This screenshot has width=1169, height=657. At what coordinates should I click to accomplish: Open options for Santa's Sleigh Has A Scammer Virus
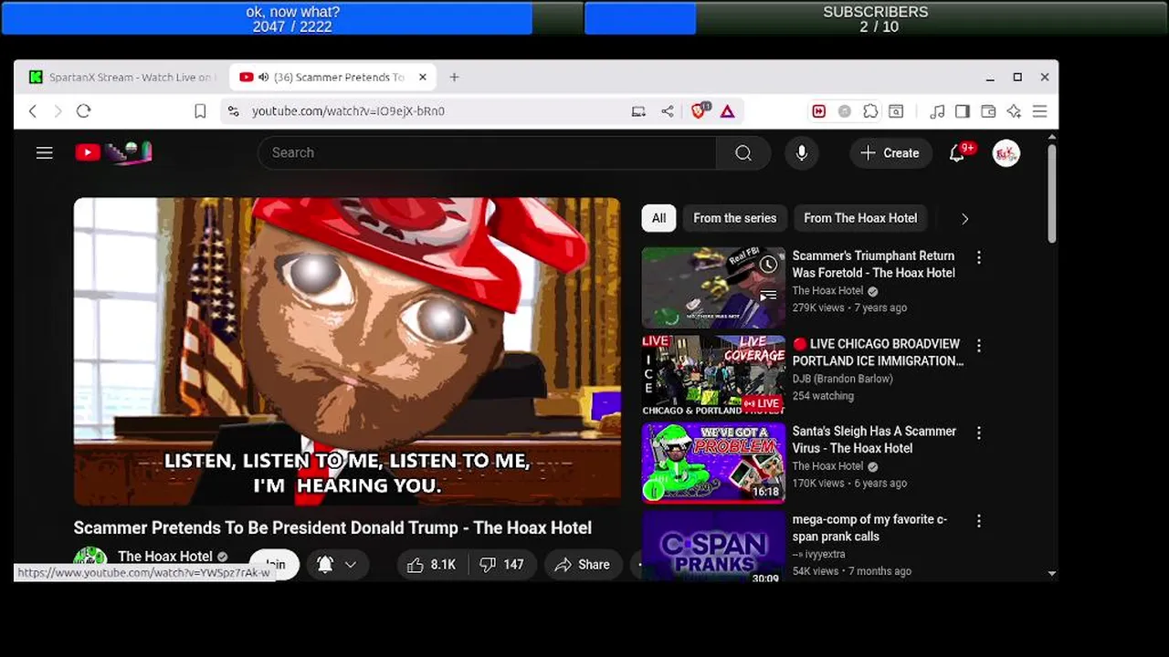pyautogui.click(x=978, y=433)
